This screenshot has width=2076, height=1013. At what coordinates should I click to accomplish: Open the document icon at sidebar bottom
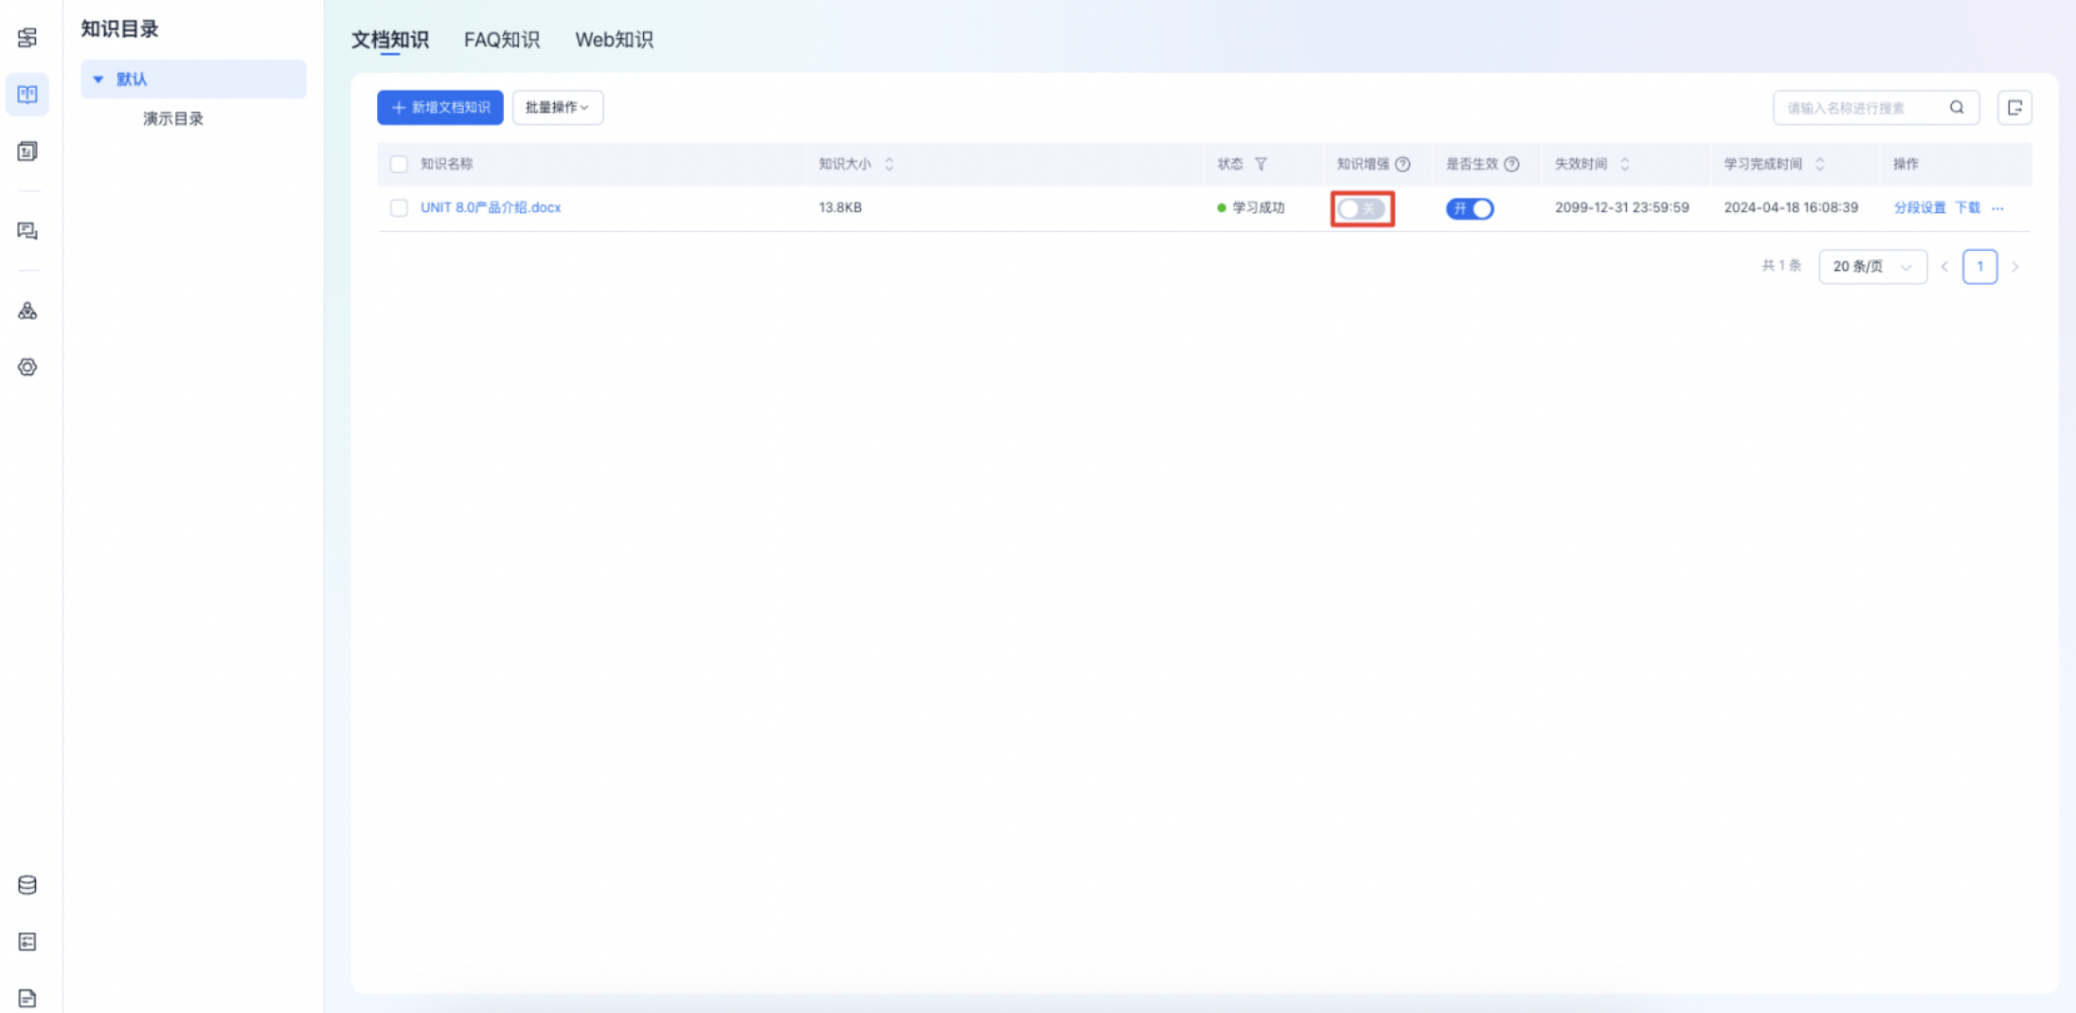[x=27, y=998]
